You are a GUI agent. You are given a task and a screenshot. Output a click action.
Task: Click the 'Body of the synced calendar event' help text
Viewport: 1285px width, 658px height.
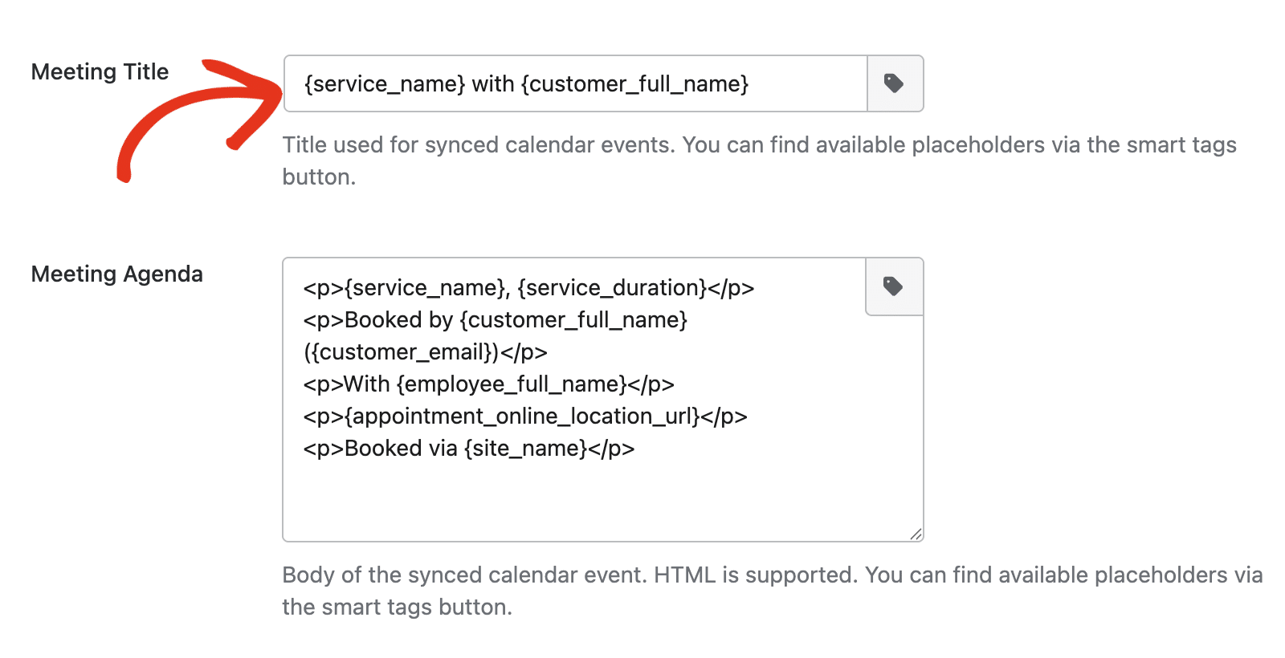click(x=772, y=591)
